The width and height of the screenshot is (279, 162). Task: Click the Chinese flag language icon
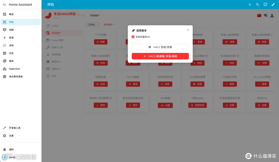coord(259,16)
